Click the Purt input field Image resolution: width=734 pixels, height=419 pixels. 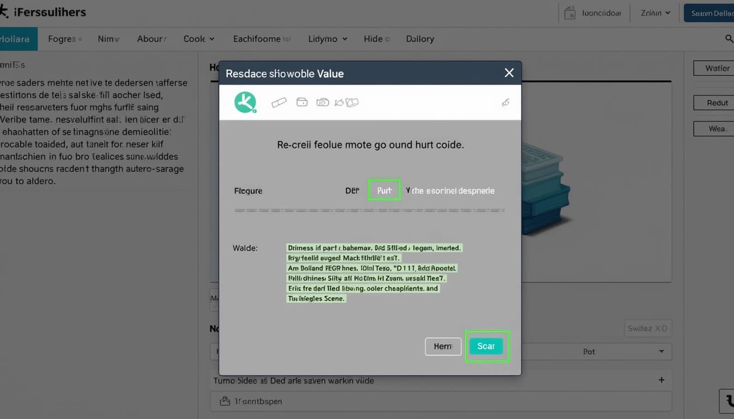(384, 190)
